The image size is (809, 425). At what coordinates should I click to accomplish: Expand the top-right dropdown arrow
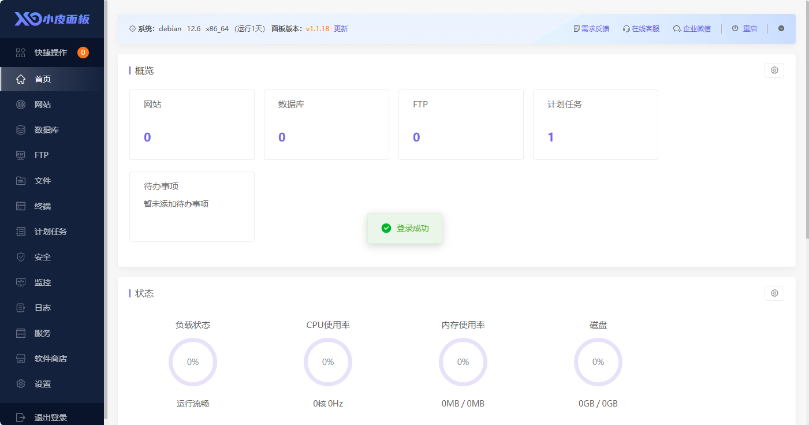tap(781, 28)
